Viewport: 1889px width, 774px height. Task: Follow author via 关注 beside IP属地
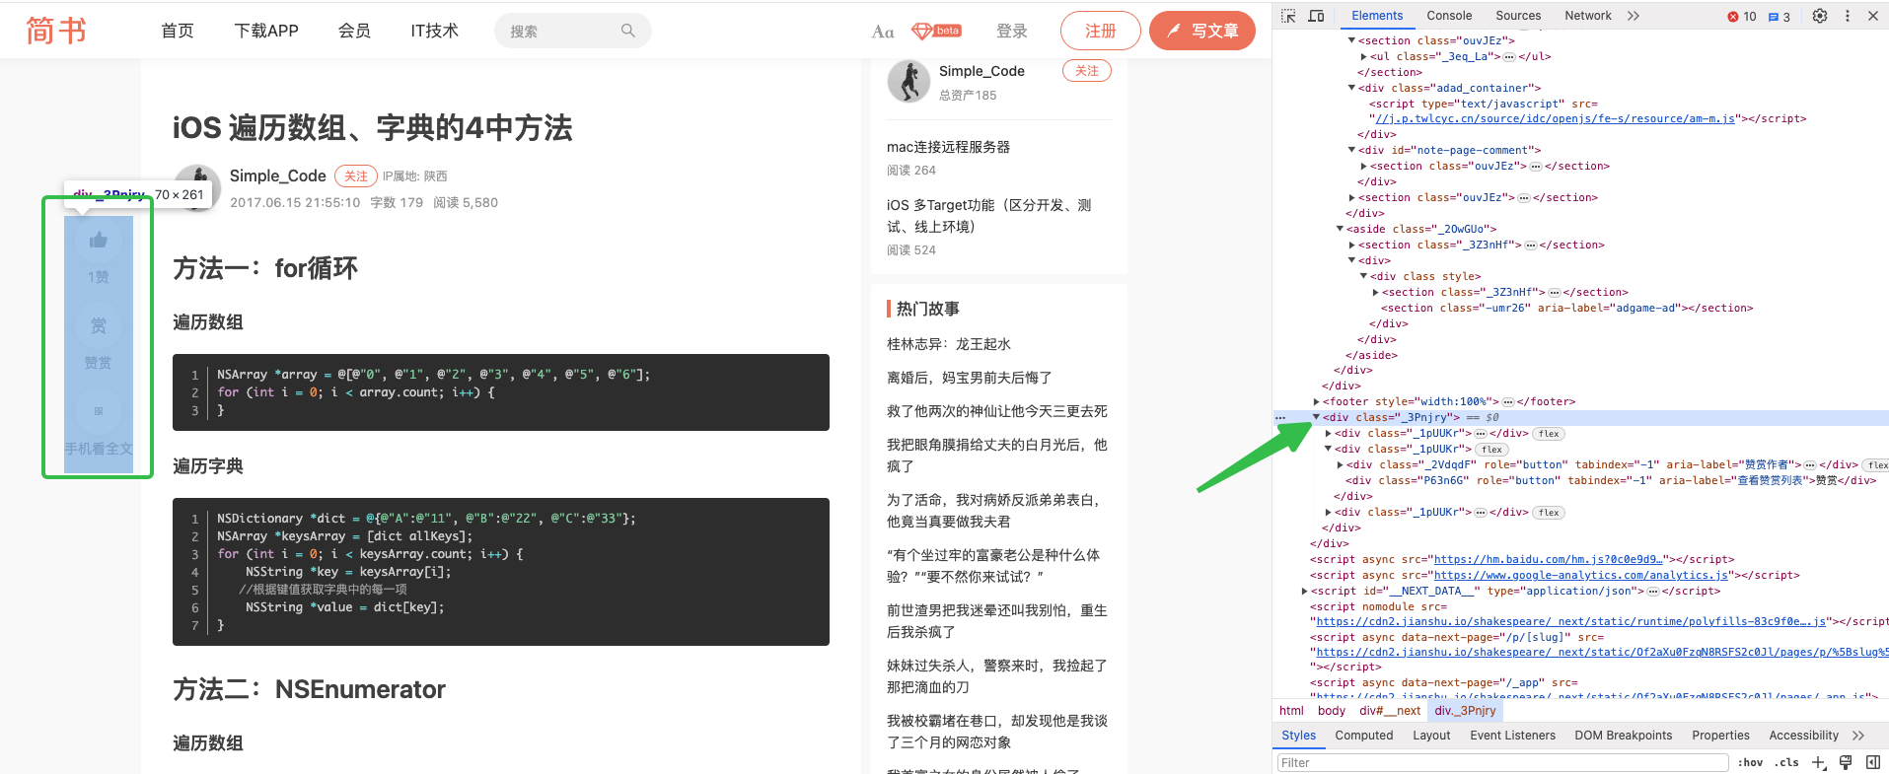tap(356, 176)
